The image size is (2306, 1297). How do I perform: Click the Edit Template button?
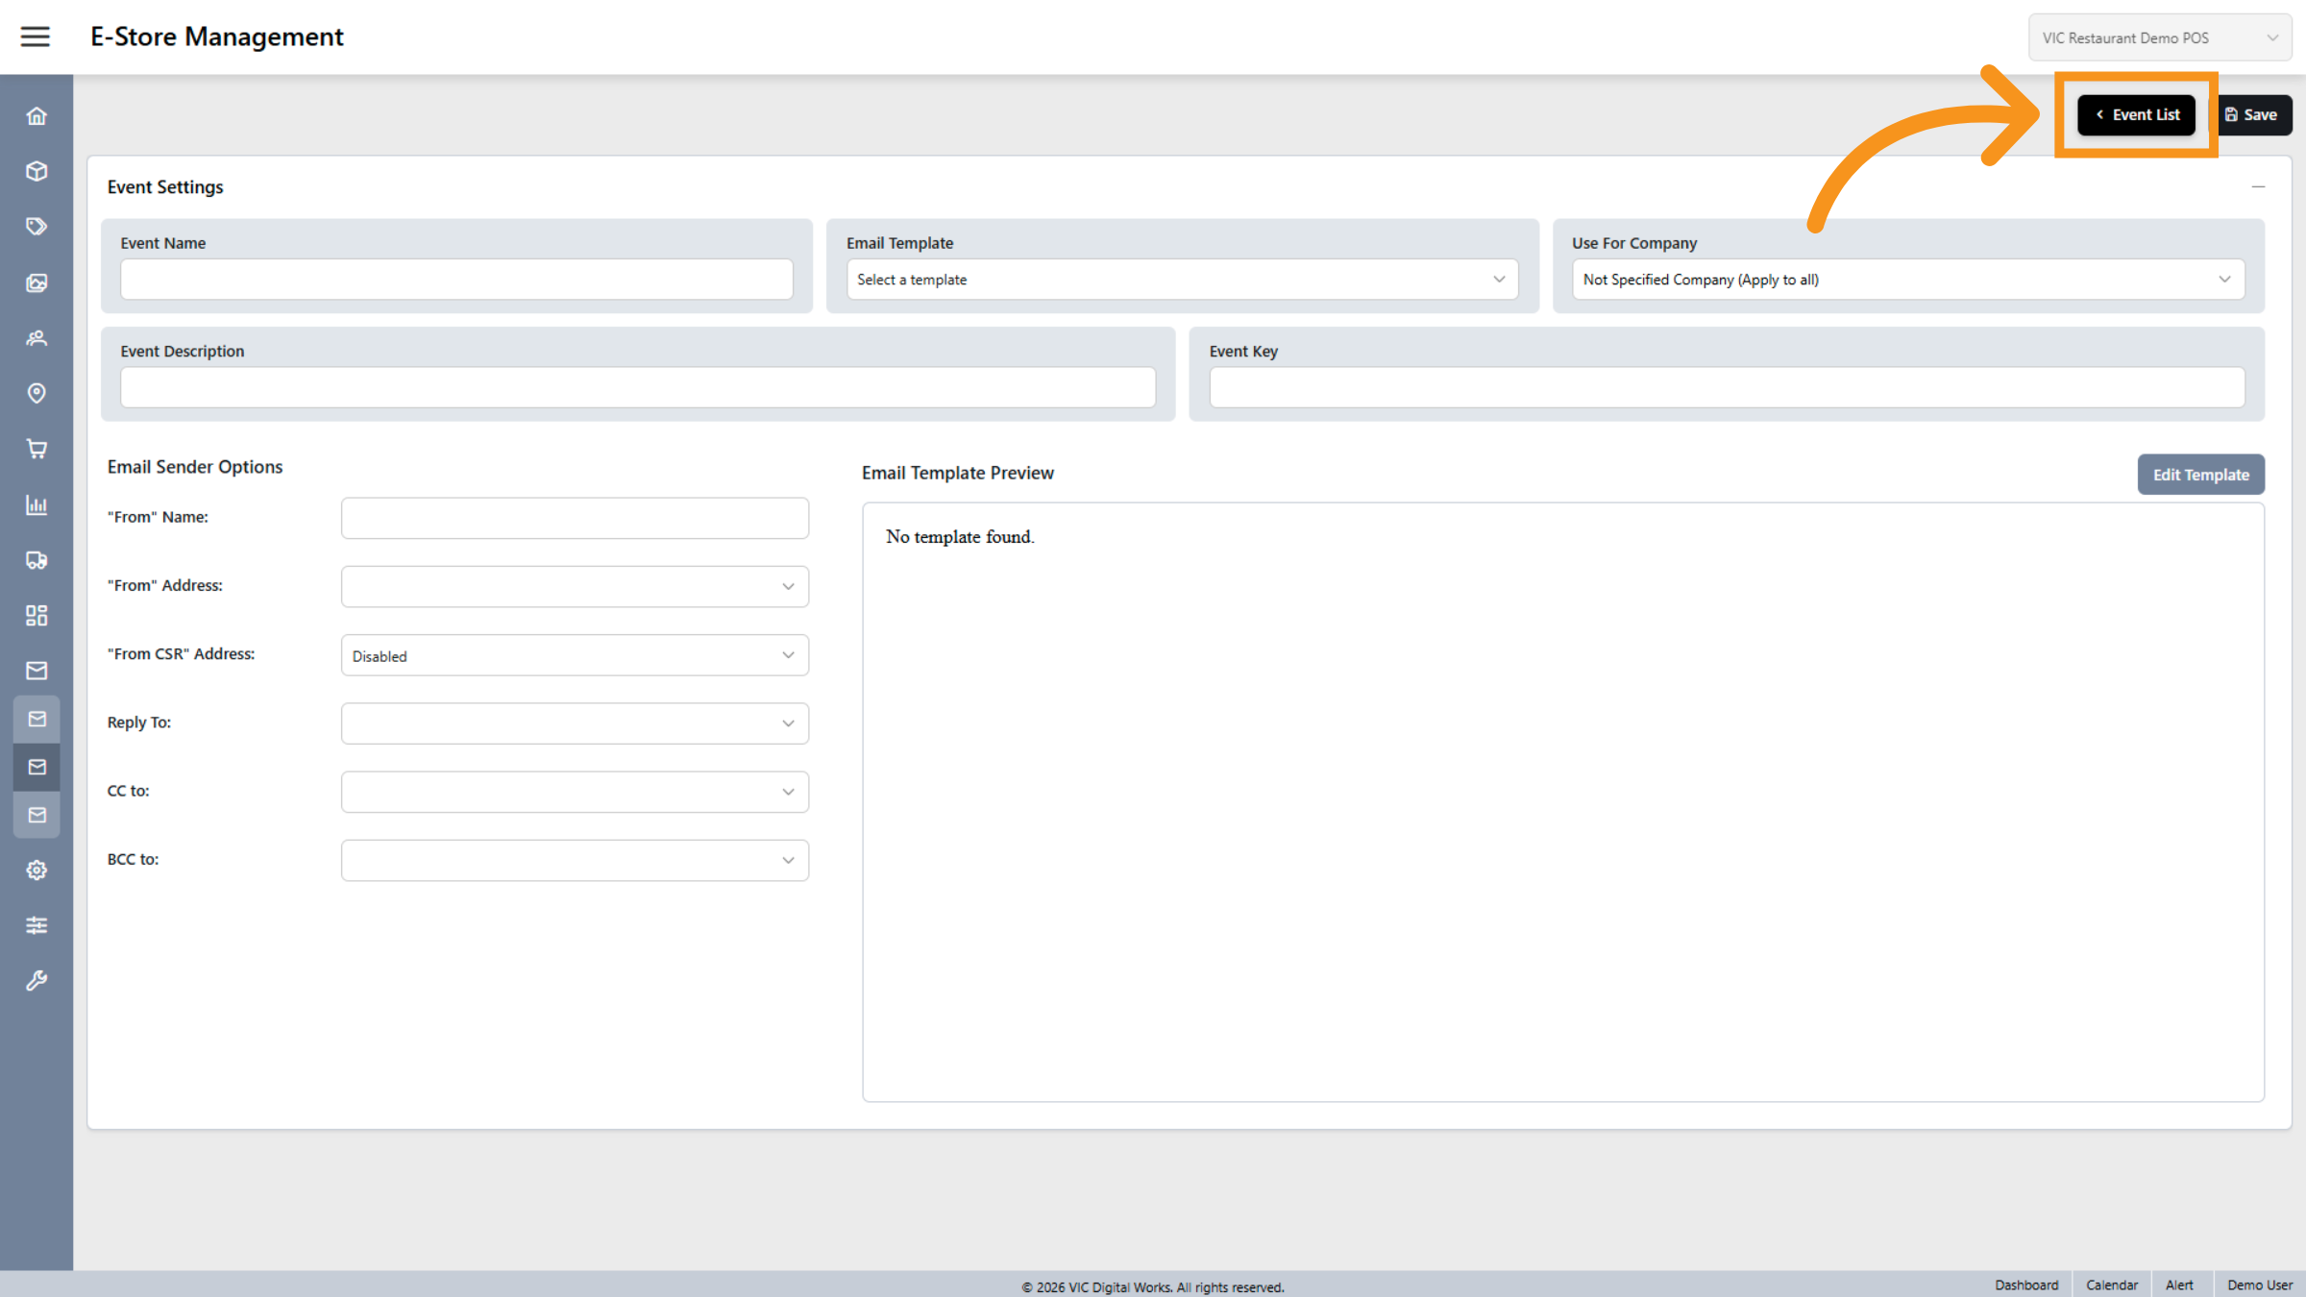pyautogui.click(x=2200, y=475)
